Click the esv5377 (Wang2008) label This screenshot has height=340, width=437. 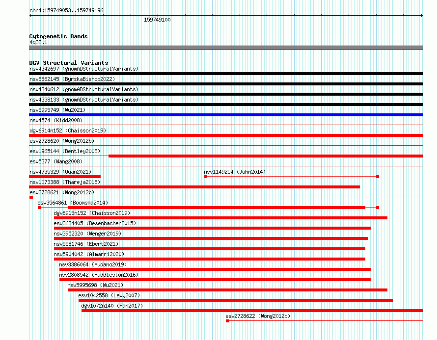coord(56,161)
